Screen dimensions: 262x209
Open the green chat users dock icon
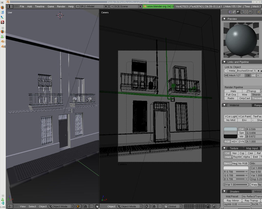(x=2, y=36)
